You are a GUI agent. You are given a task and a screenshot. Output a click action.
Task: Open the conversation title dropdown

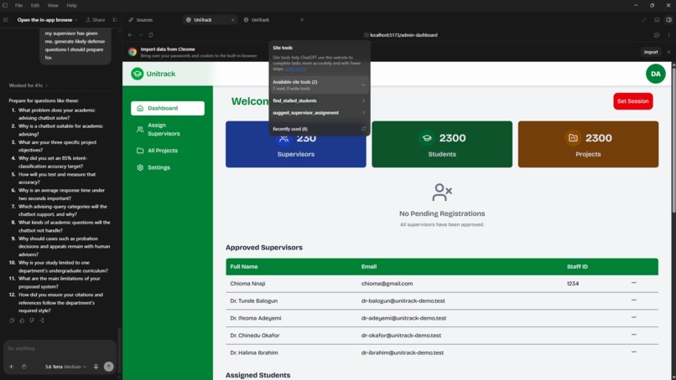point(47,20)
